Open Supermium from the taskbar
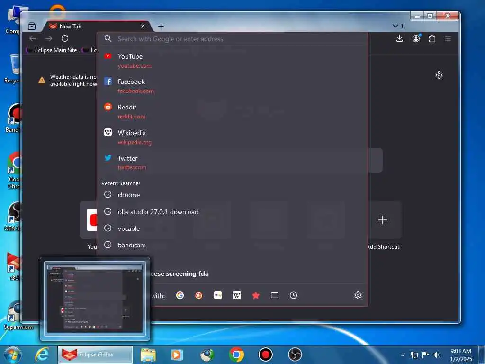The height and width of the screenshot is (364, 485). tap(207, 355)
